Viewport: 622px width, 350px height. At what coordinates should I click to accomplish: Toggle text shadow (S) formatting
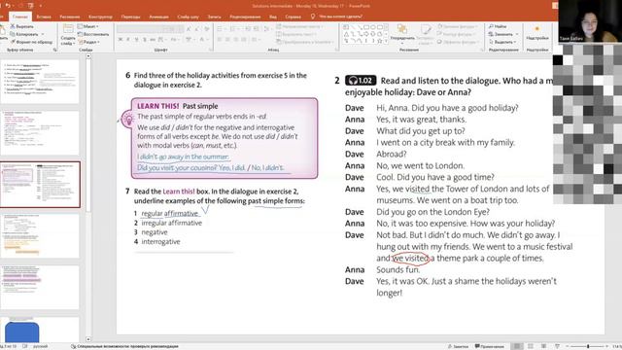point(145,39)
